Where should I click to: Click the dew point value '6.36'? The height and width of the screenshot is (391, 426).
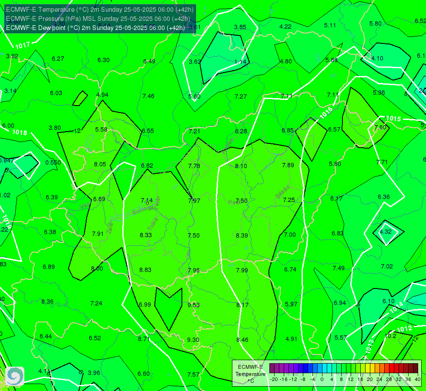[384, 197]
